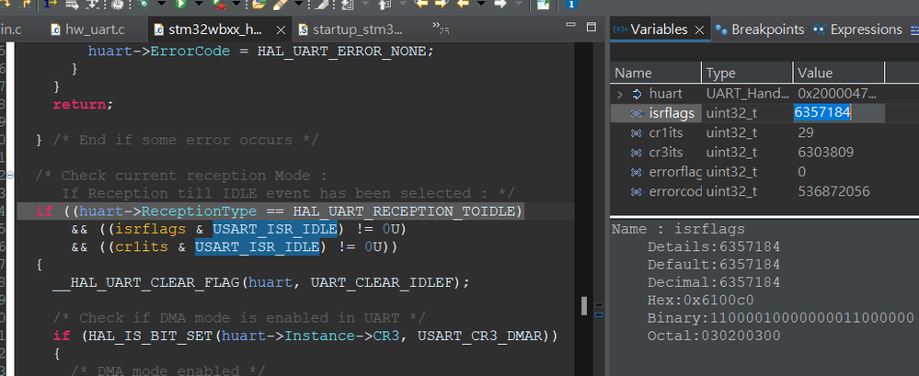Open the startup_stm3... editor tab

350,29
